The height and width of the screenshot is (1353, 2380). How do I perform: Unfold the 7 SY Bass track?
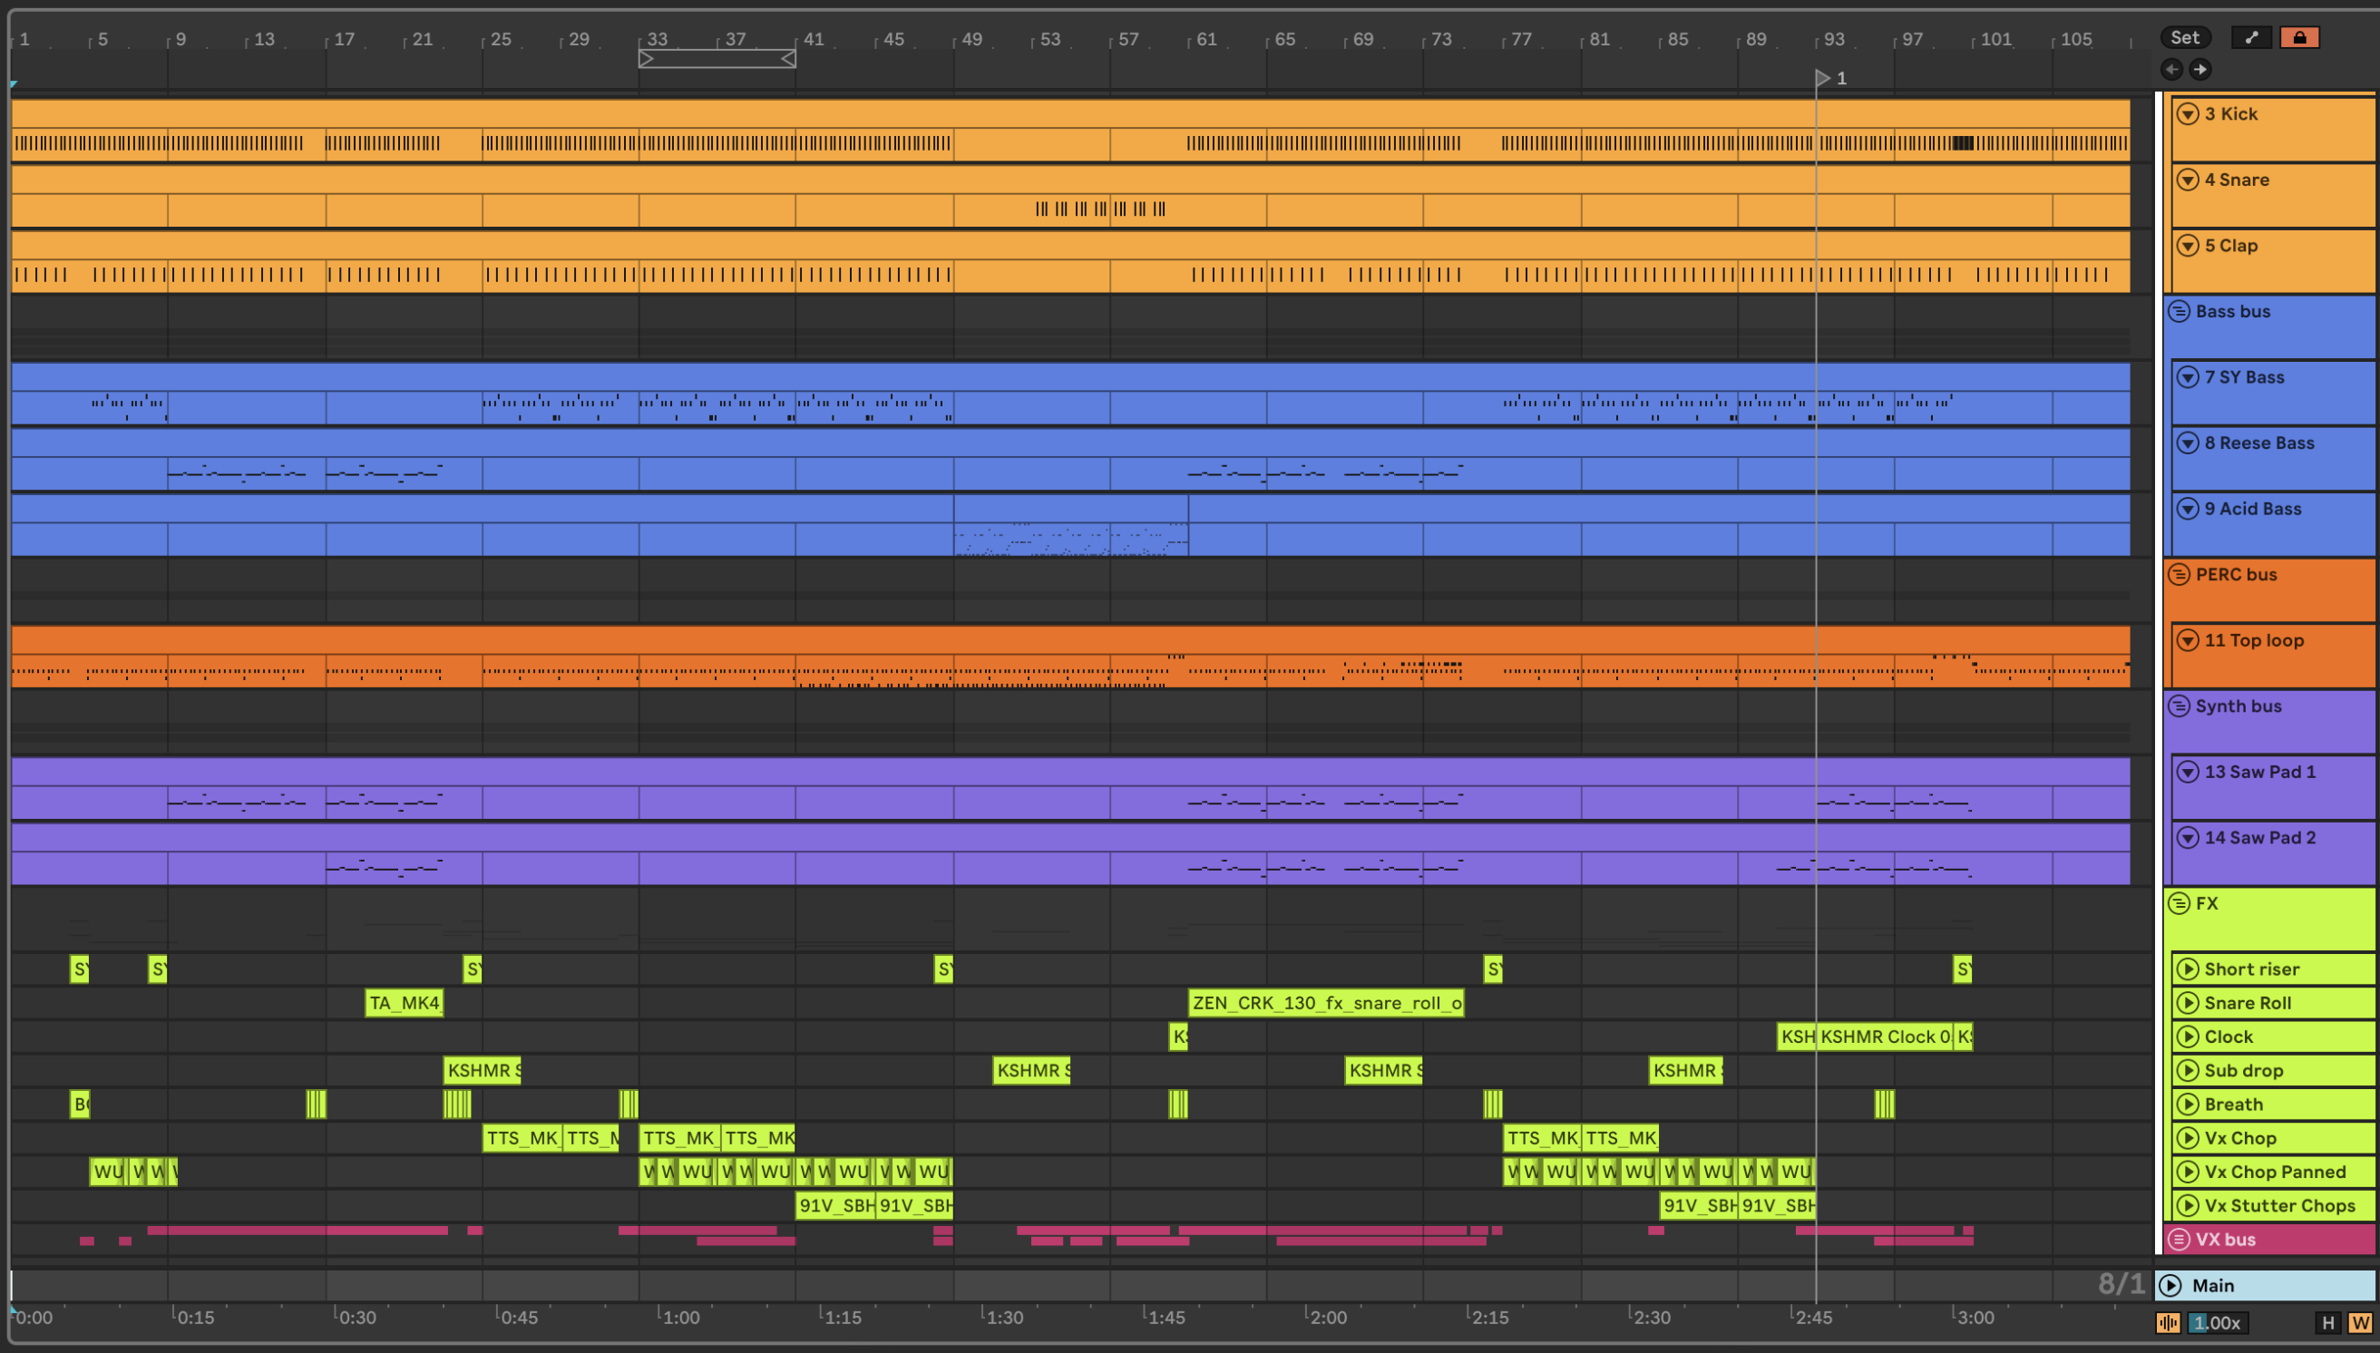(x=2188, y=376)
